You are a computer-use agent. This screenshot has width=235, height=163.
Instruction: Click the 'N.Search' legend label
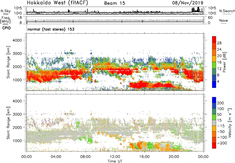tap(227, 11)
